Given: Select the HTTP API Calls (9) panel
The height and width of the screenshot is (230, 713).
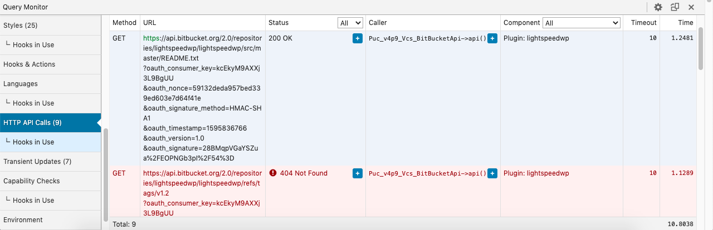Looking at the screenshot, I should click(x=50, y=123).
